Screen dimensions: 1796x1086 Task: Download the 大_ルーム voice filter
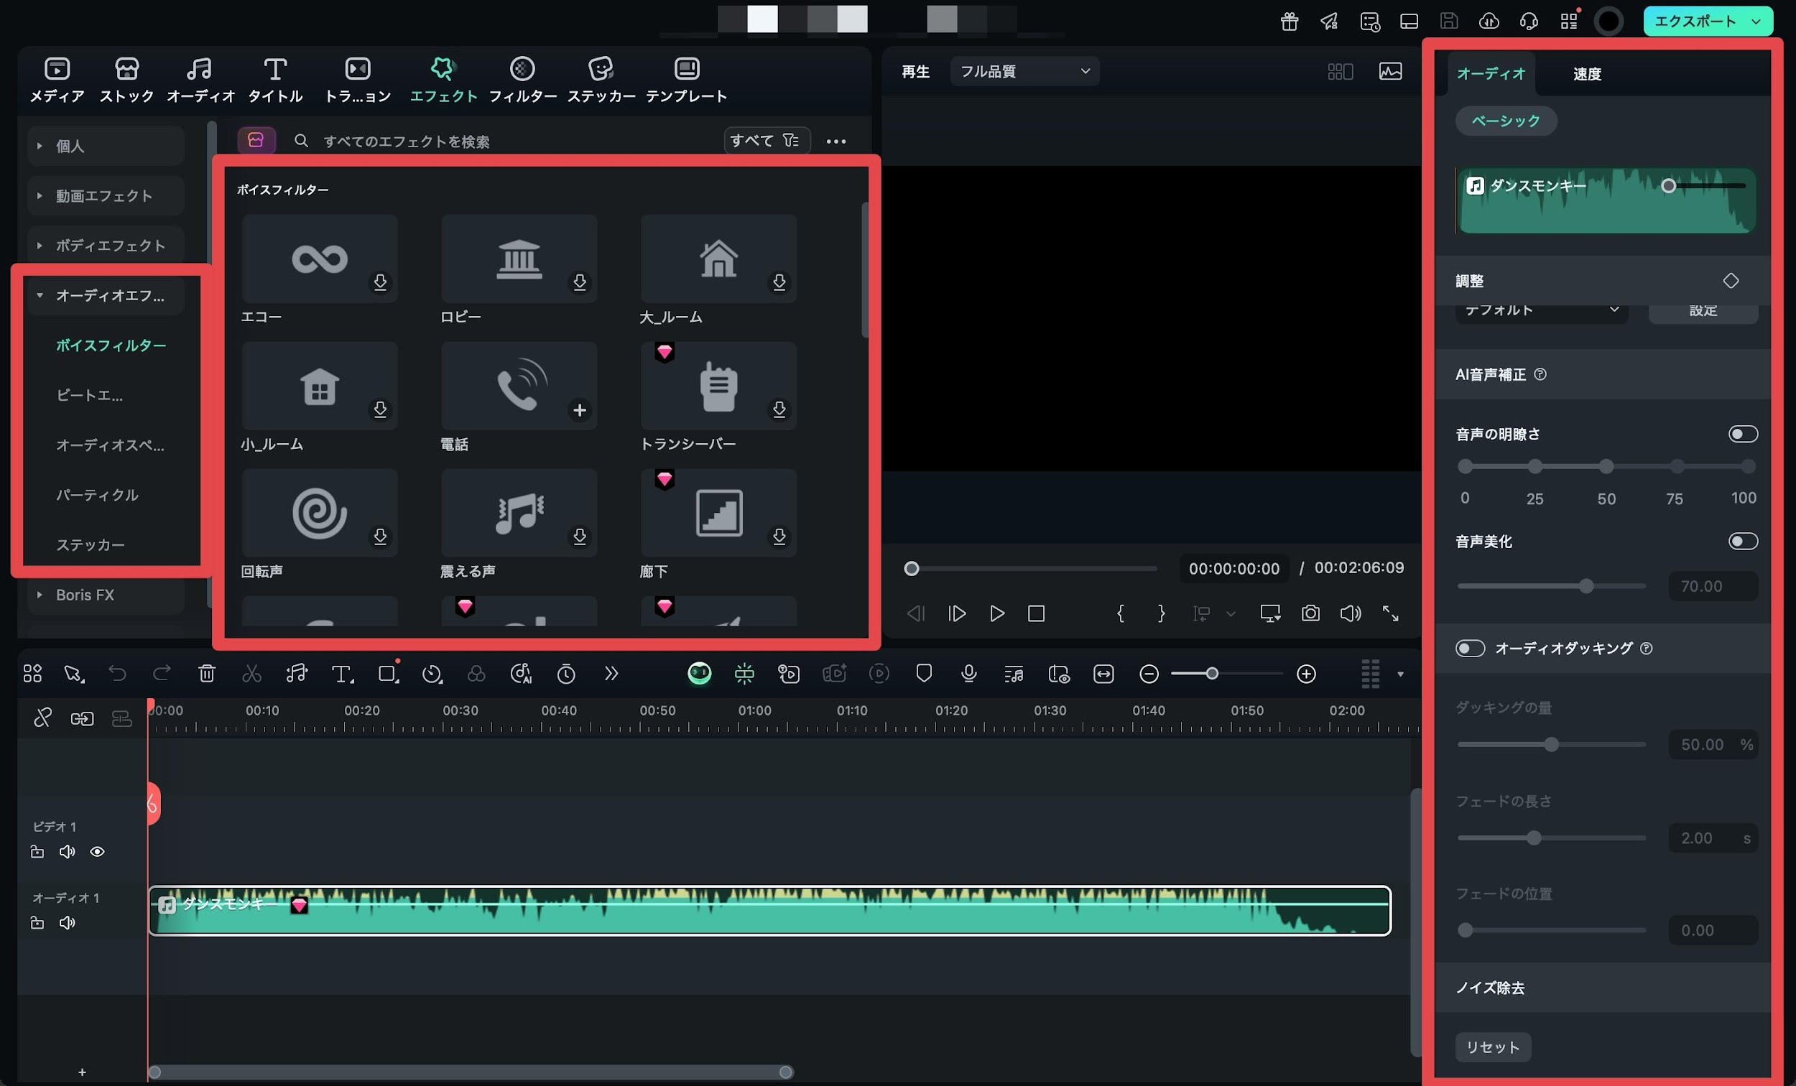click(x=779, y=282)
